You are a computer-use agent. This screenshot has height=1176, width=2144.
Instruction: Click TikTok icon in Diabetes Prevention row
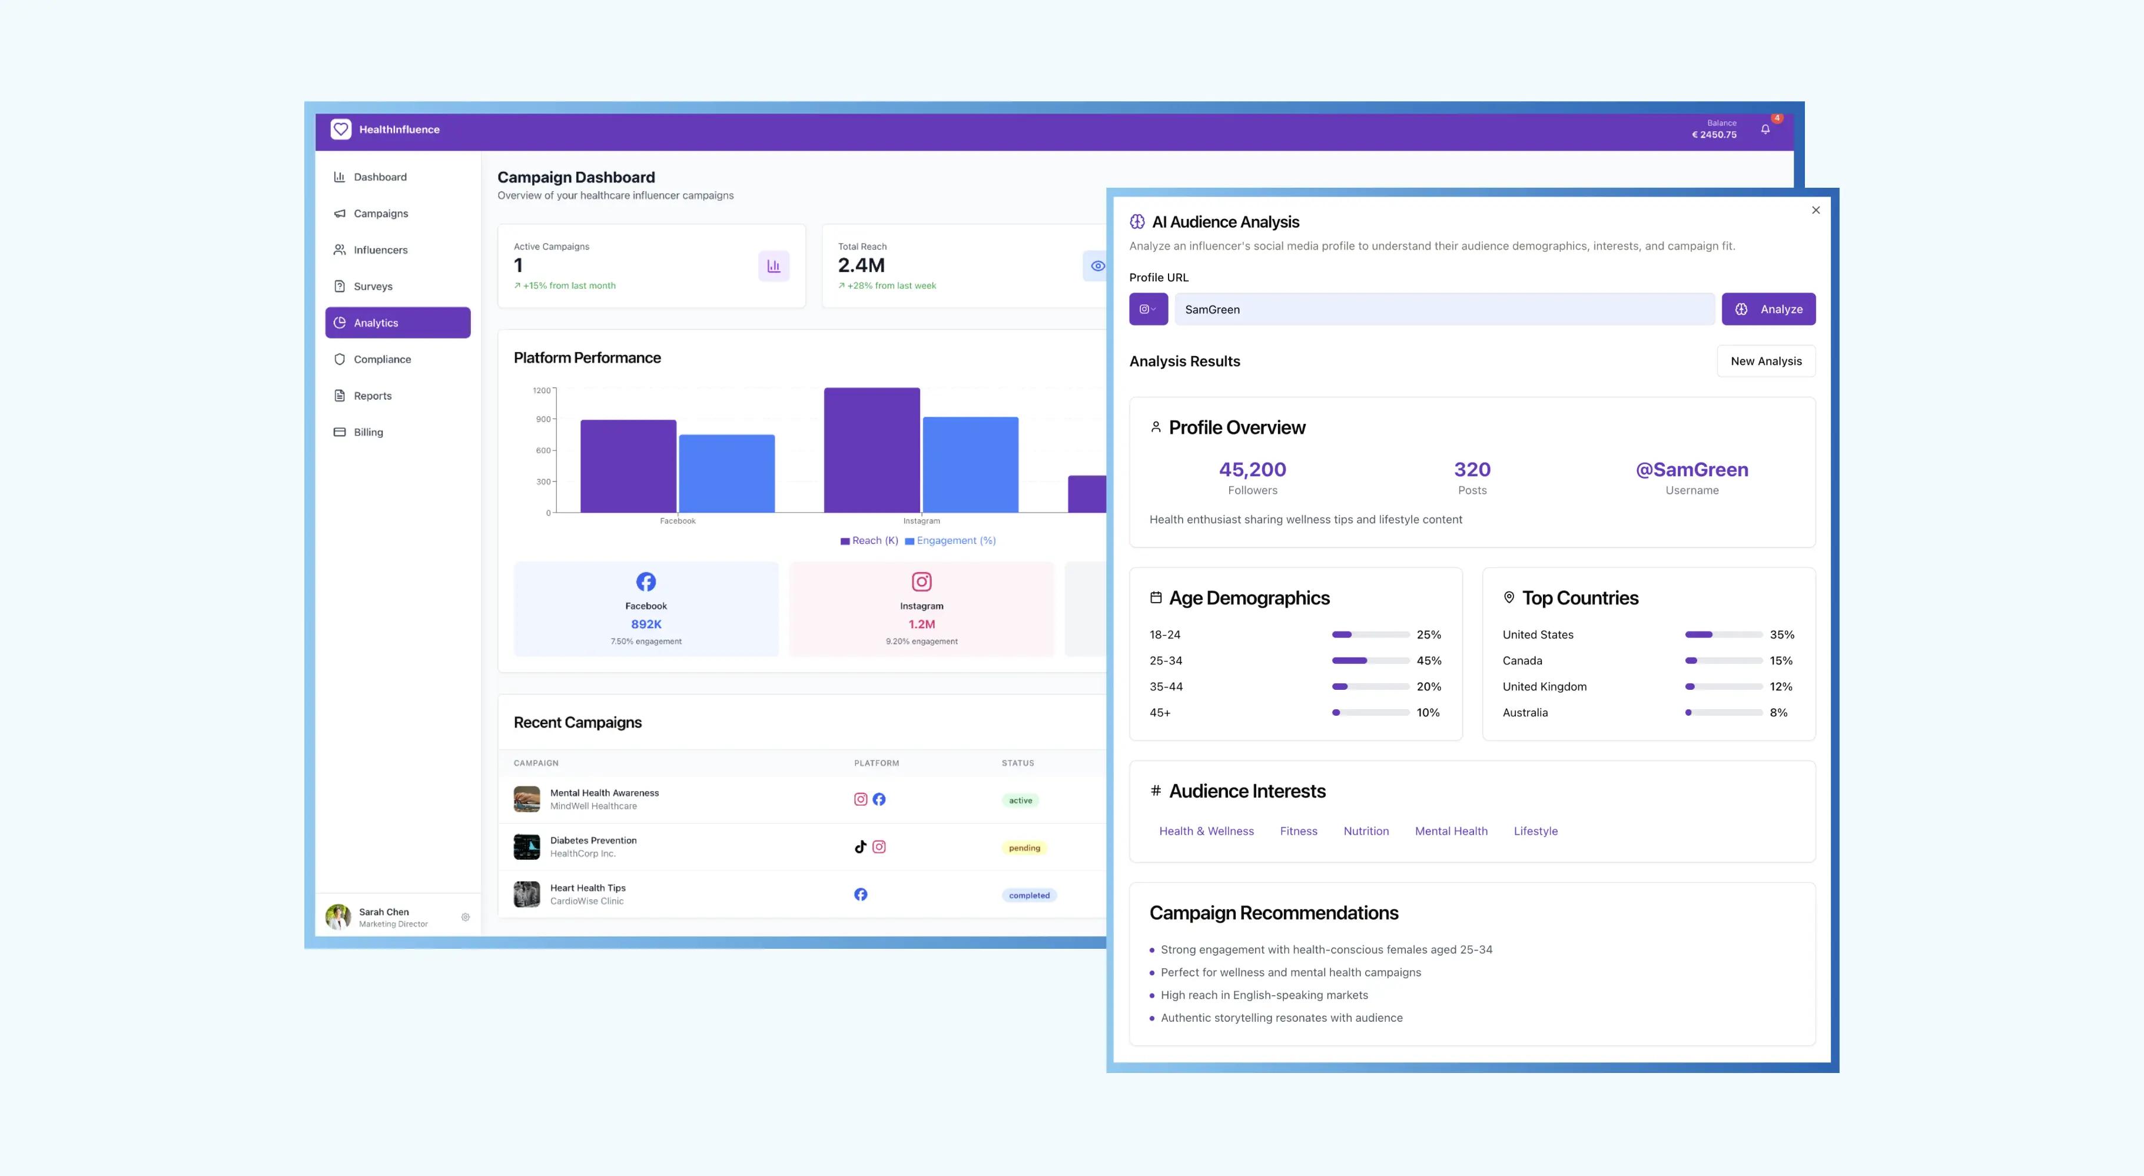pos(861,846)
